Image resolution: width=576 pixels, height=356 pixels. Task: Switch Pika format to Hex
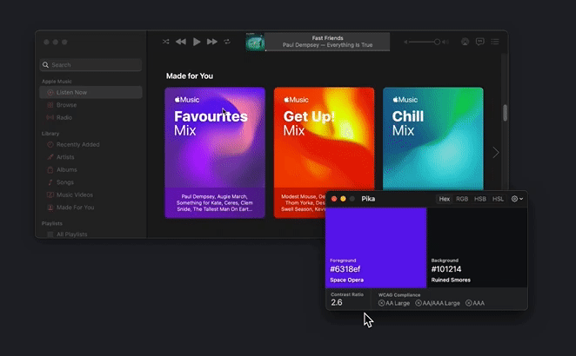tap(444, 199)
